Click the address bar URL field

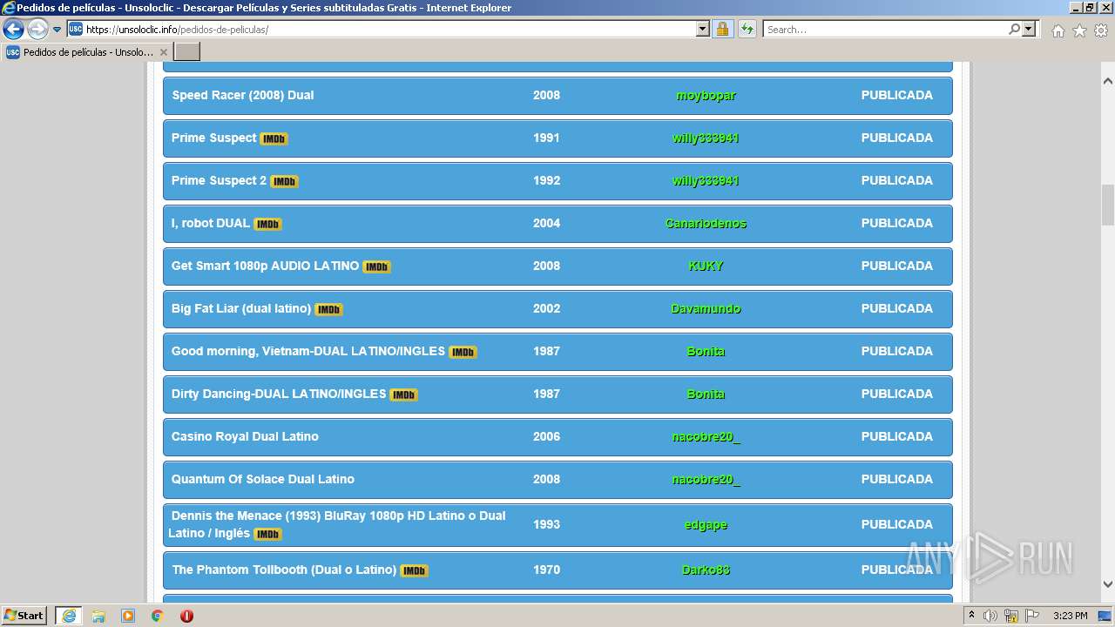(389, 30)
